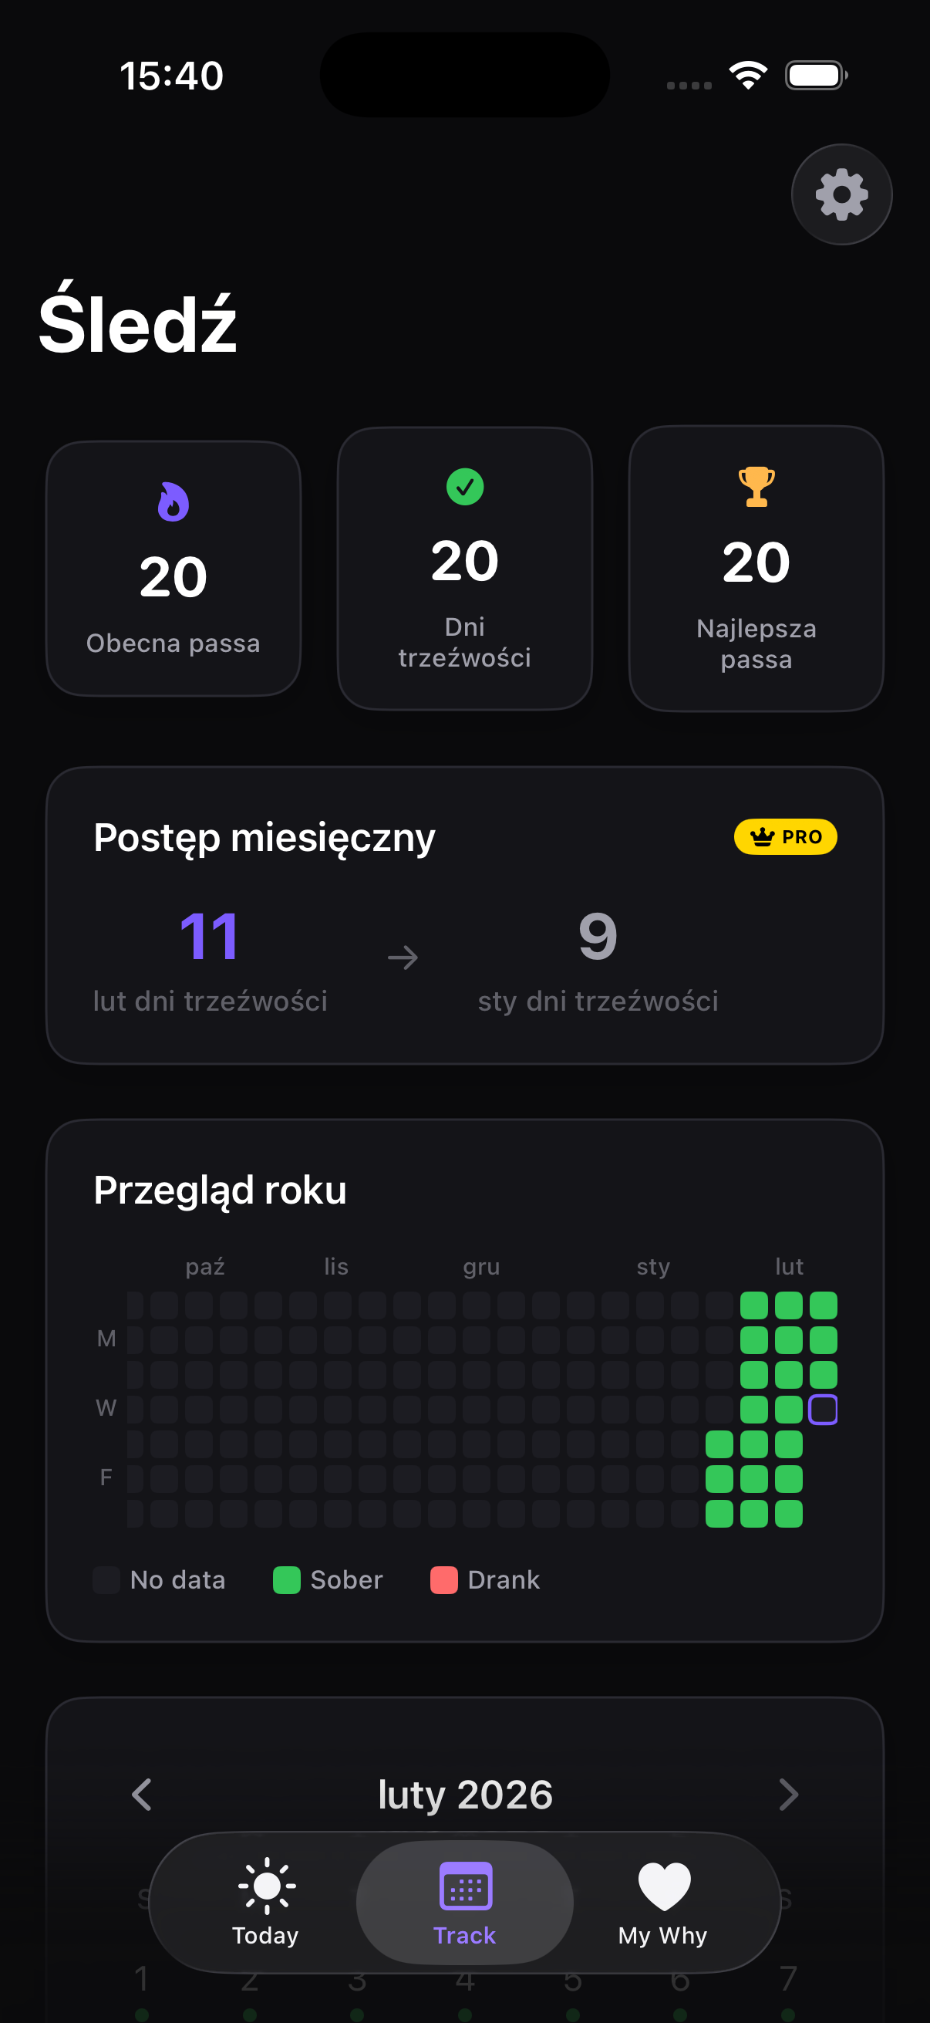The width and height of the screenshot is (930, 2023).
Task: Tap the purple flame streak icon
Action: tap(174, 502)
